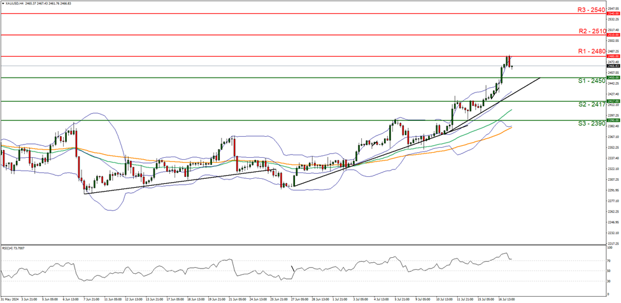Click the 2322.10 price axis value
The height and width of the screenshot is (303, 621).
click(613, 169)
